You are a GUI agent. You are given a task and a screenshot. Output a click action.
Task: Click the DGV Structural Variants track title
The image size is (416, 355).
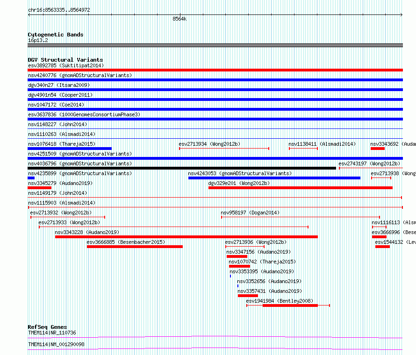click(x=65, y=60)
